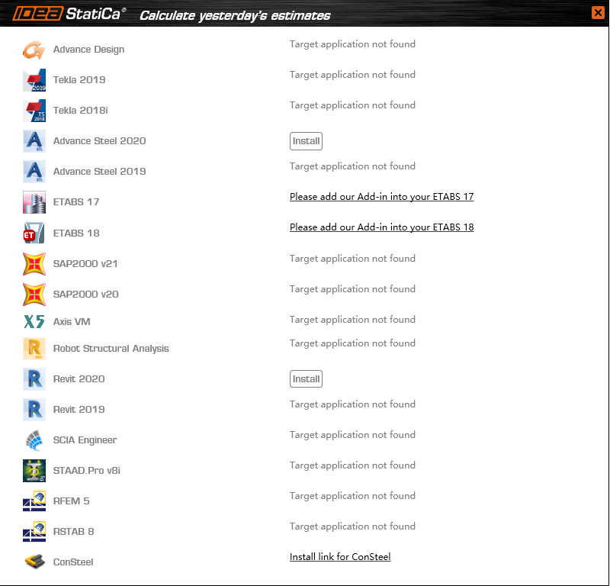610x586 pixels.
Task: Select the 'SAP2000 v20' label
Action: [86, 294]
